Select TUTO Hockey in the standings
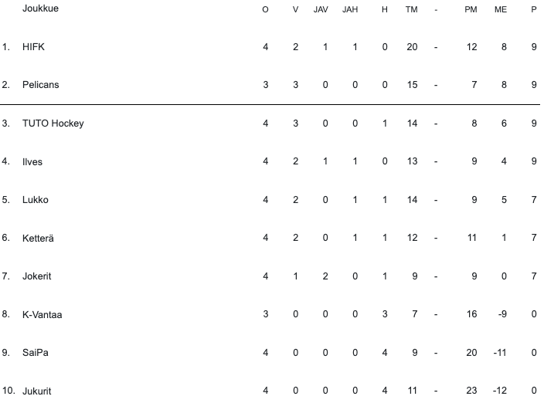This screenshot has height=403, width=544. [53, 124]
